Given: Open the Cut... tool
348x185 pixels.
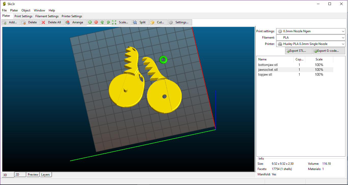Looking at the screenshot, I should point(158,22).
